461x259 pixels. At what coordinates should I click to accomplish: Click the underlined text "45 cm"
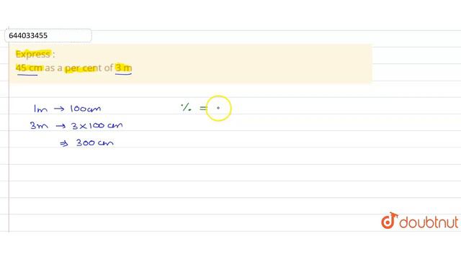click(x=29, y=68)
